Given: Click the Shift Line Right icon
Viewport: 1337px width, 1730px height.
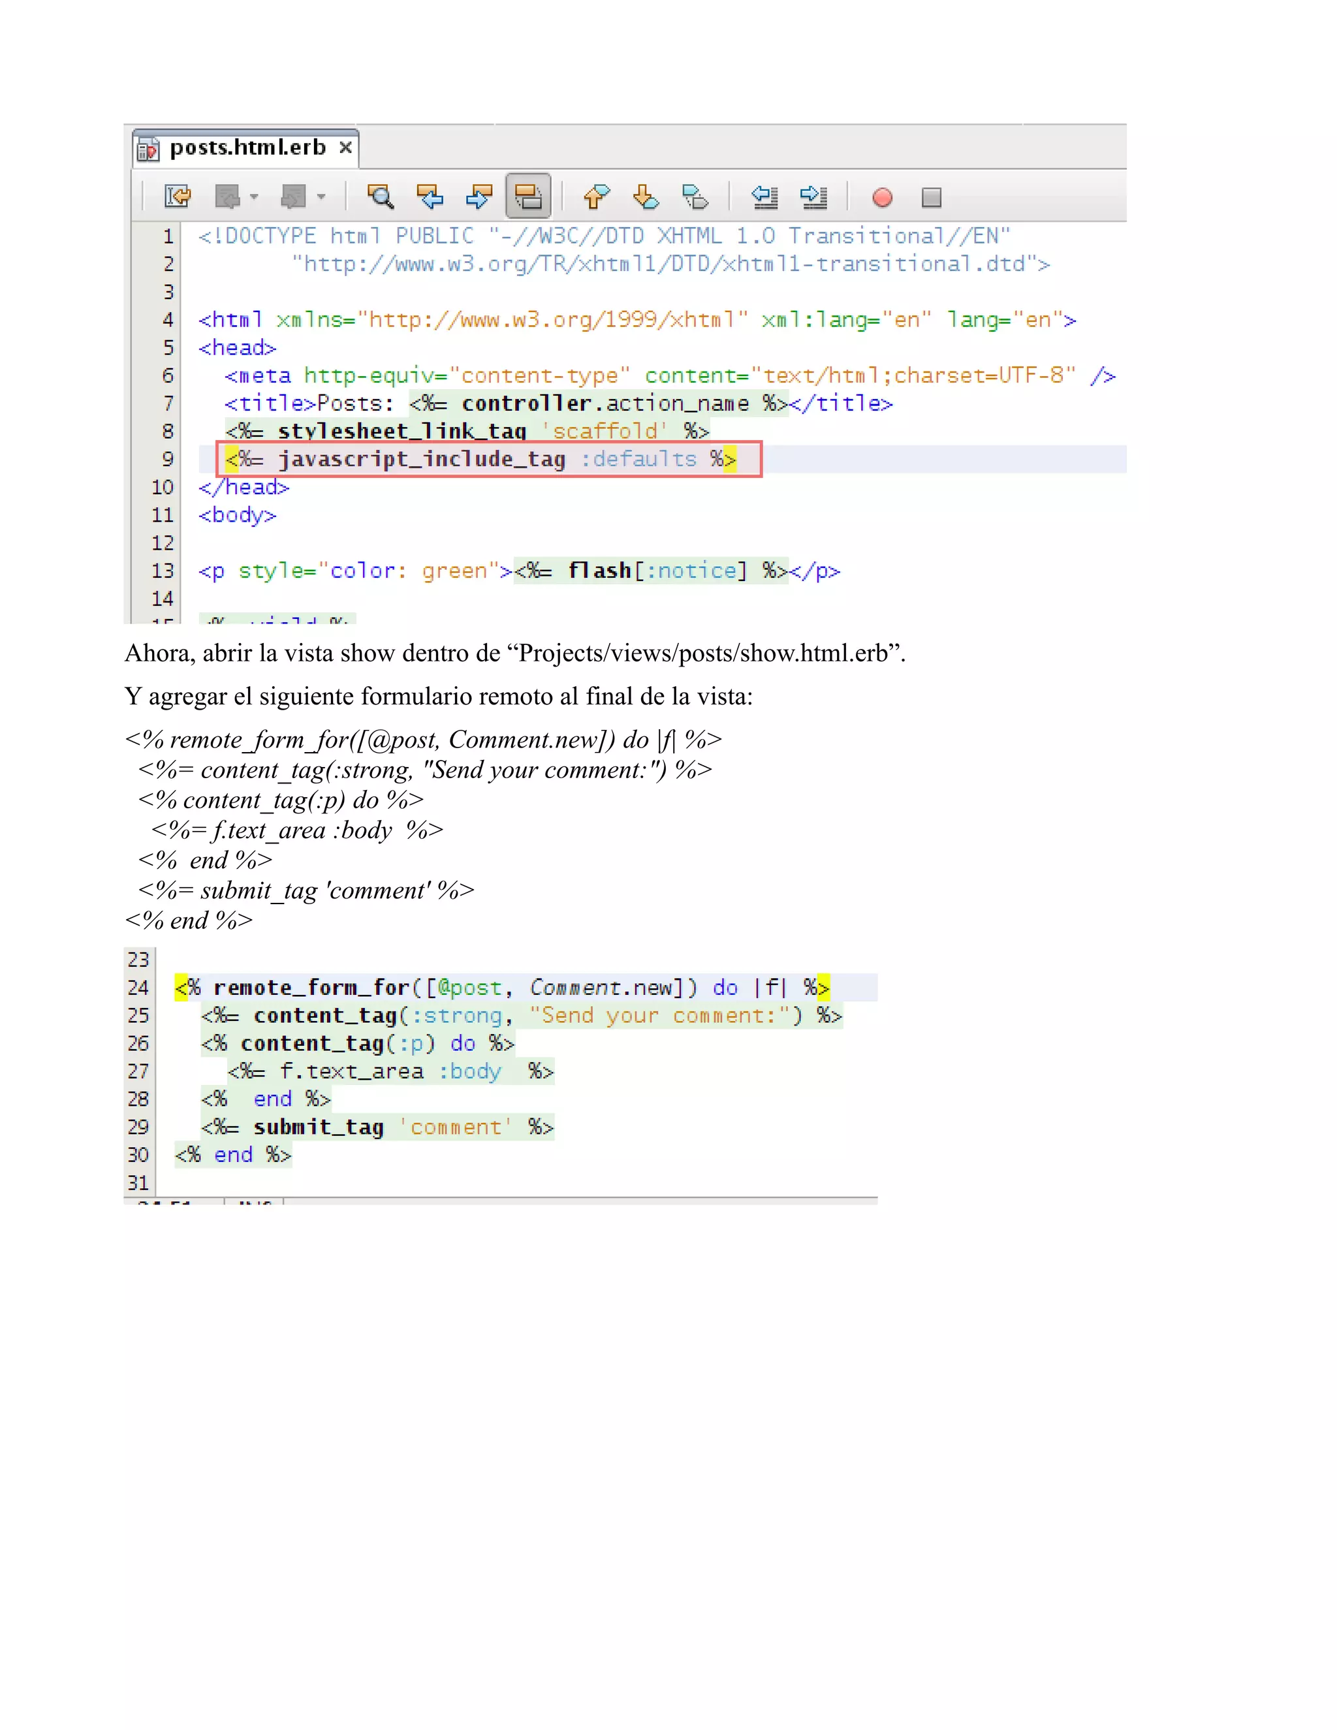Looking at the screenshot, I should click(x=813, y=196).
